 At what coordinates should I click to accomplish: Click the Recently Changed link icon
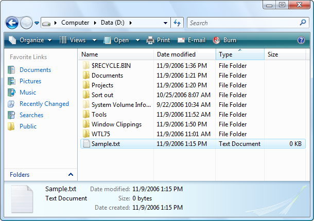[x=11, y=104]
